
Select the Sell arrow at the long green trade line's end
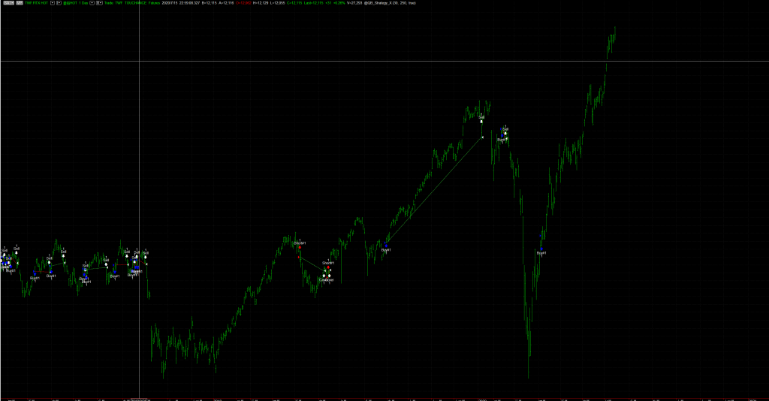coord(482,120)
